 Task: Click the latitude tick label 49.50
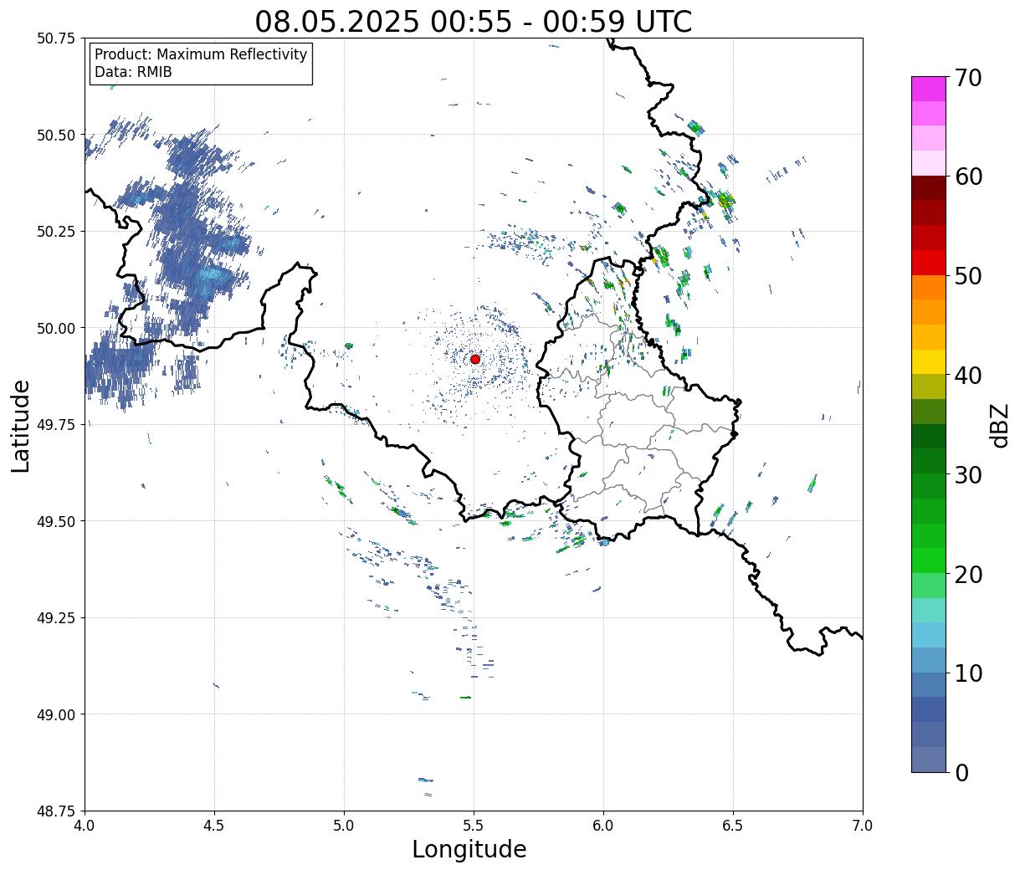tap(56, 521)
